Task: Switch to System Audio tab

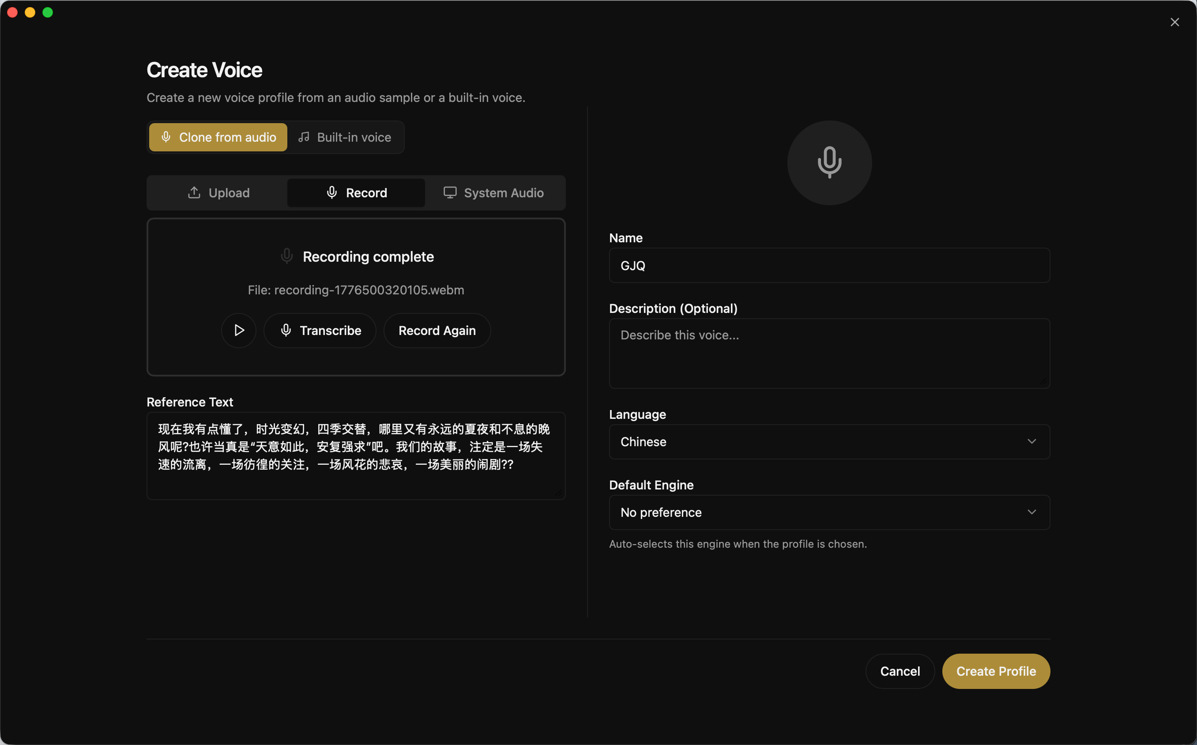Action: [x=493, y=193]
